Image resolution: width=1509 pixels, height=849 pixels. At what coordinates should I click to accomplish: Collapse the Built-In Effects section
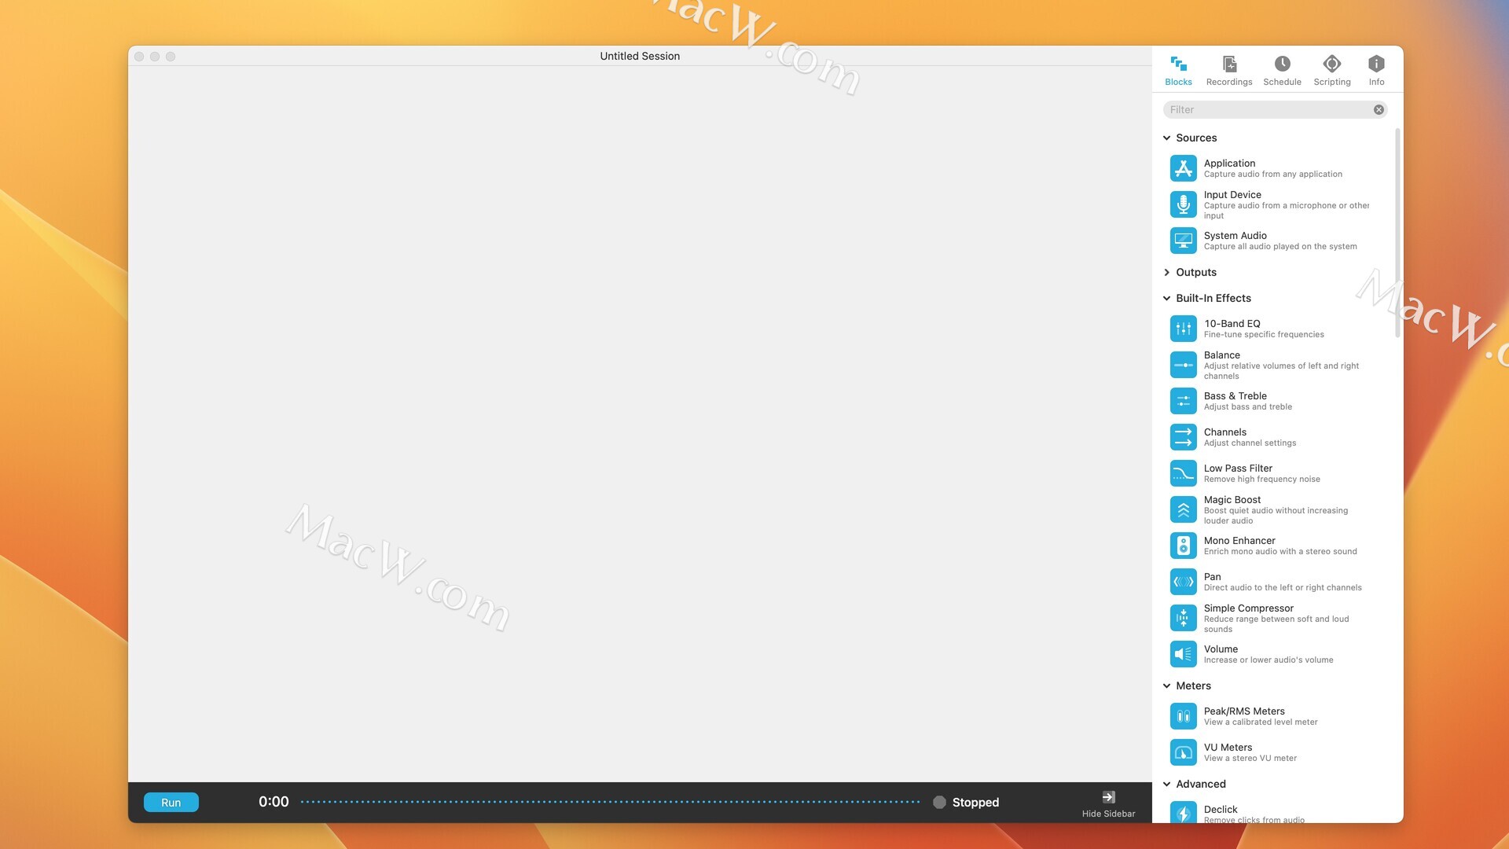point(1166,299)
